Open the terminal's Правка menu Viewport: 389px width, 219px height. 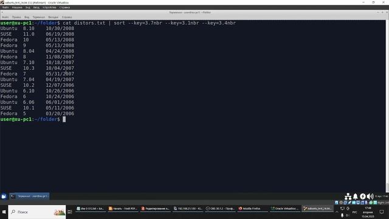(16, 17)
